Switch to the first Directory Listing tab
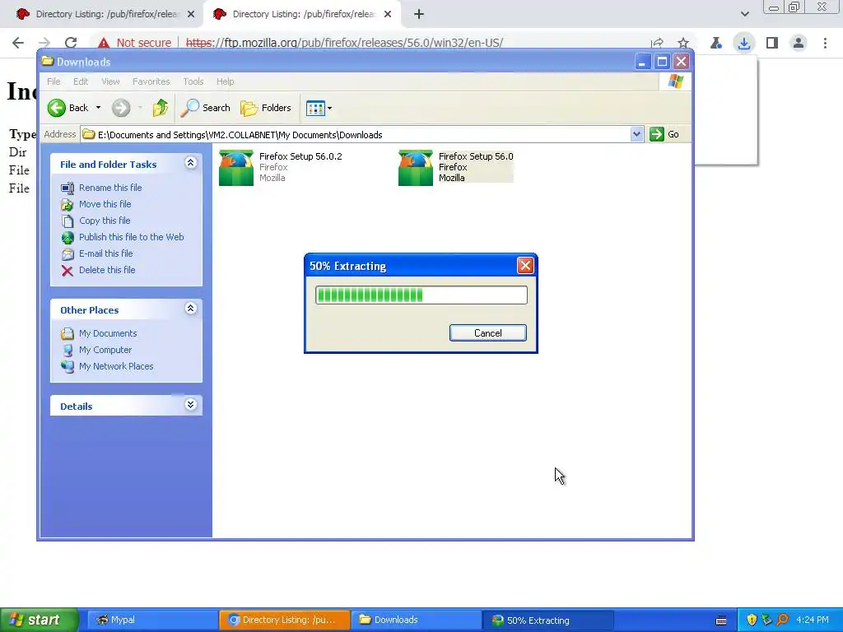This screenshot has width=843, height=632. click(107, 14)
